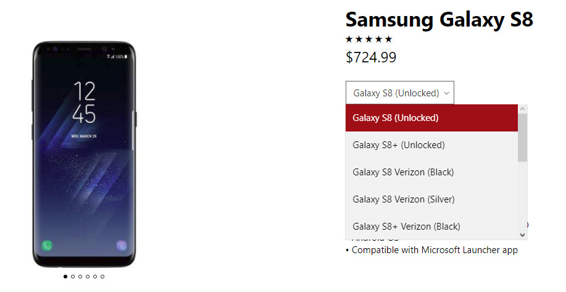View the sixth carousel image dot
This screenshot has height=292, width=566.
coord(102,277)
